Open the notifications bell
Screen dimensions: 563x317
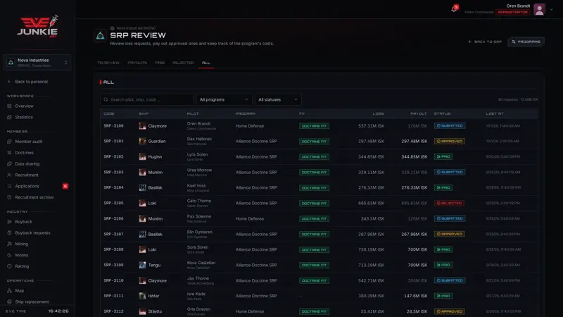point(454,8)
